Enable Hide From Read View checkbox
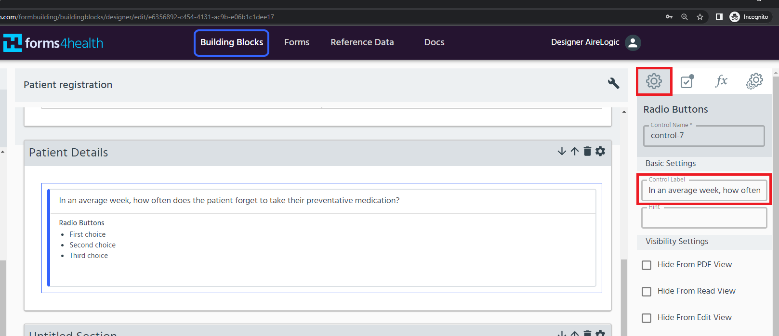This screenshot has height=336, width=779. coord(647,291)
